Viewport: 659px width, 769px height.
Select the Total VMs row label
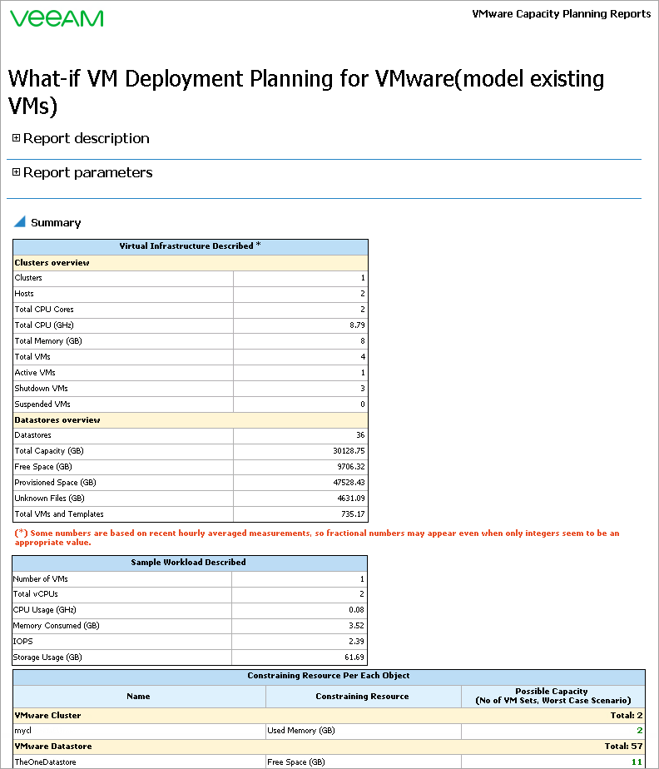tap(32, 356)
